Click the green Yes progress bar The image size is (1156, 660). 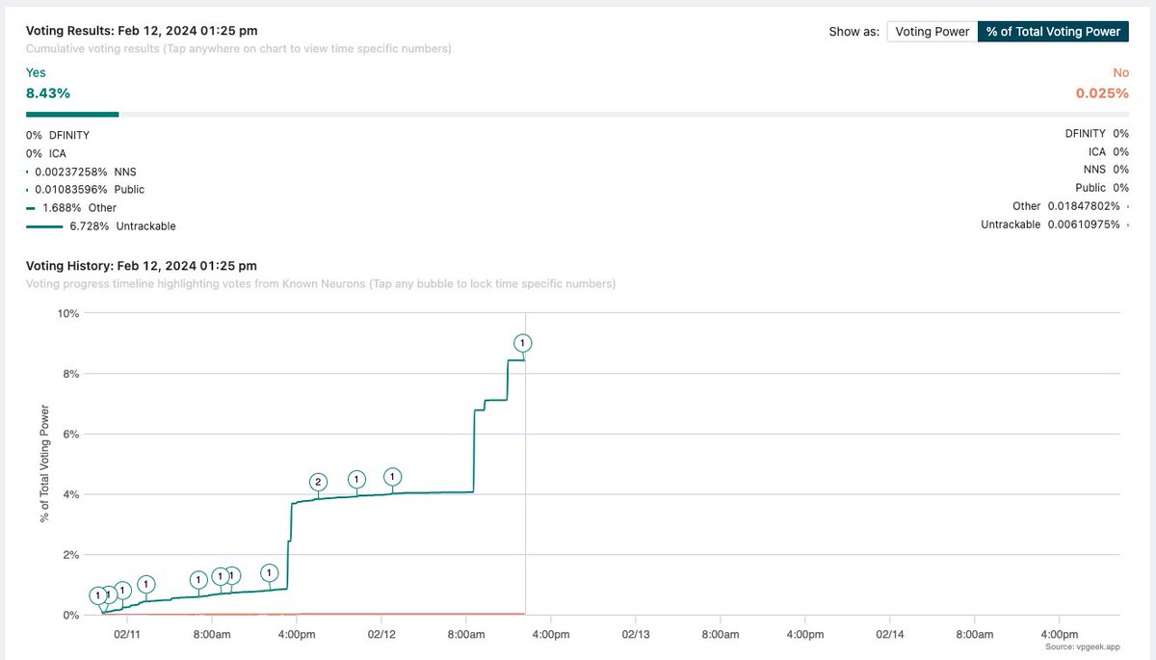click(x=72, y=114)
